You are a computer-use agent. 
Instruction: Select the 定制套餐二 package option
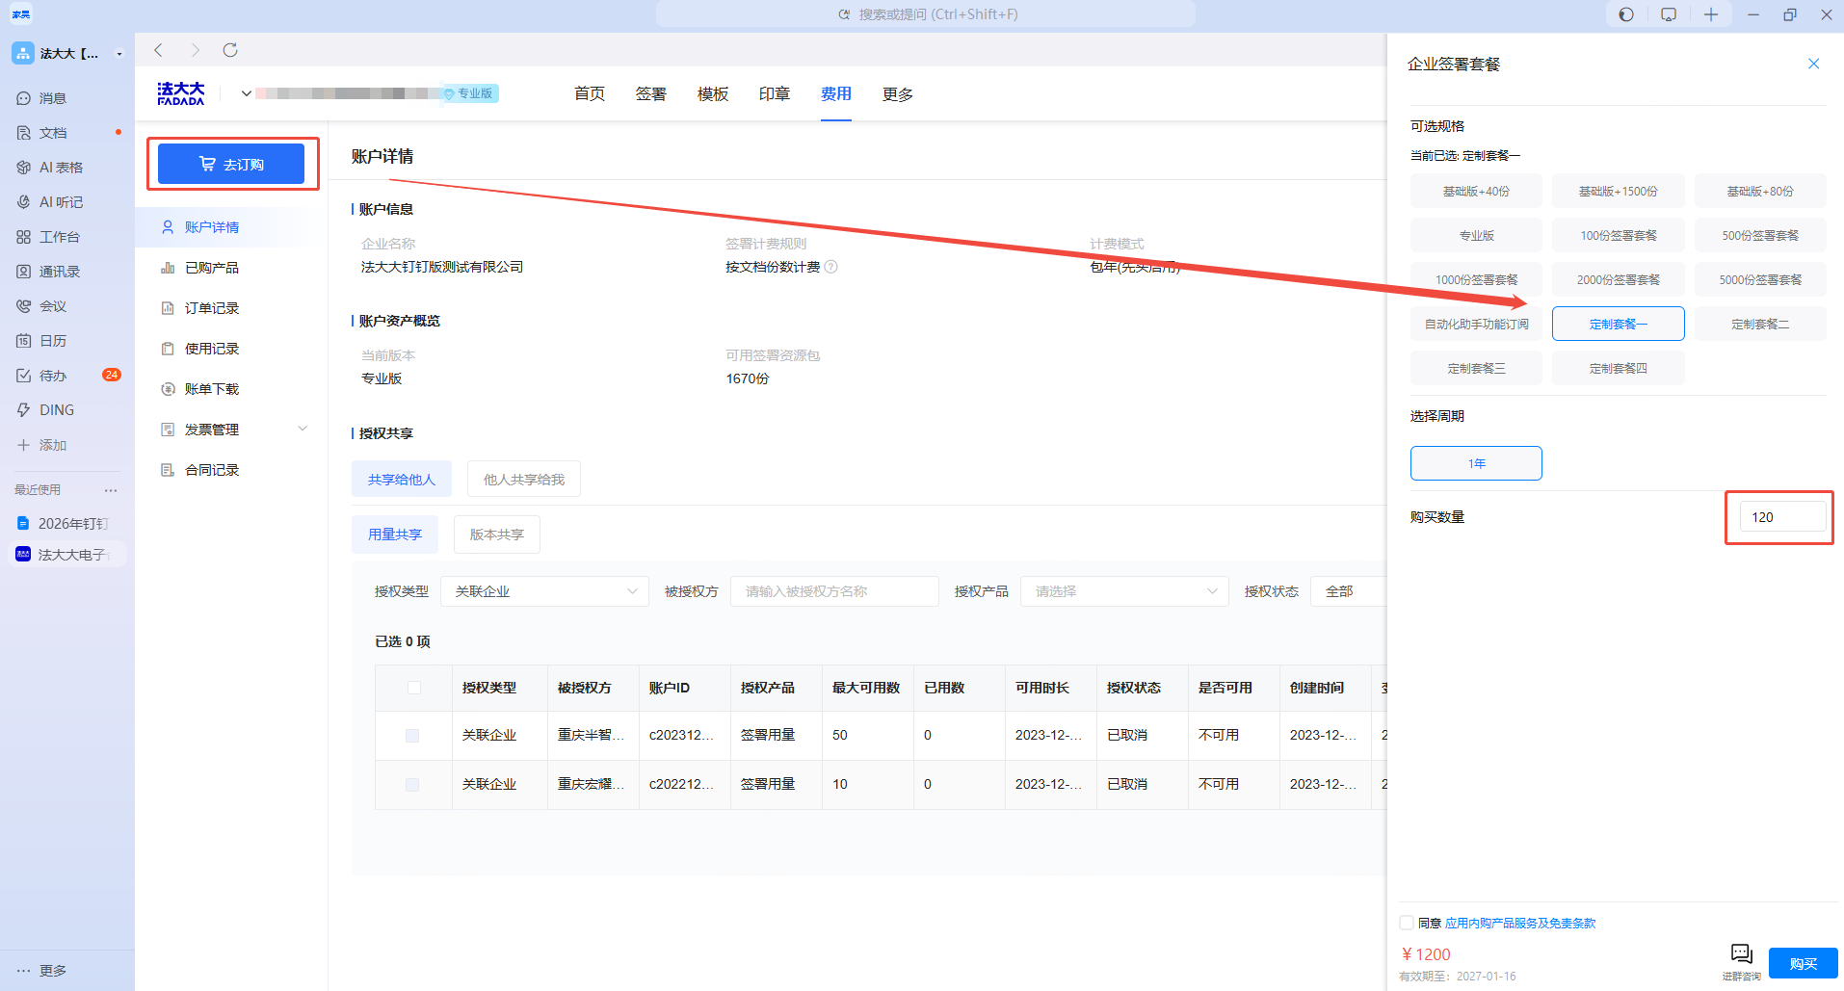click(x=1760, y=324)
